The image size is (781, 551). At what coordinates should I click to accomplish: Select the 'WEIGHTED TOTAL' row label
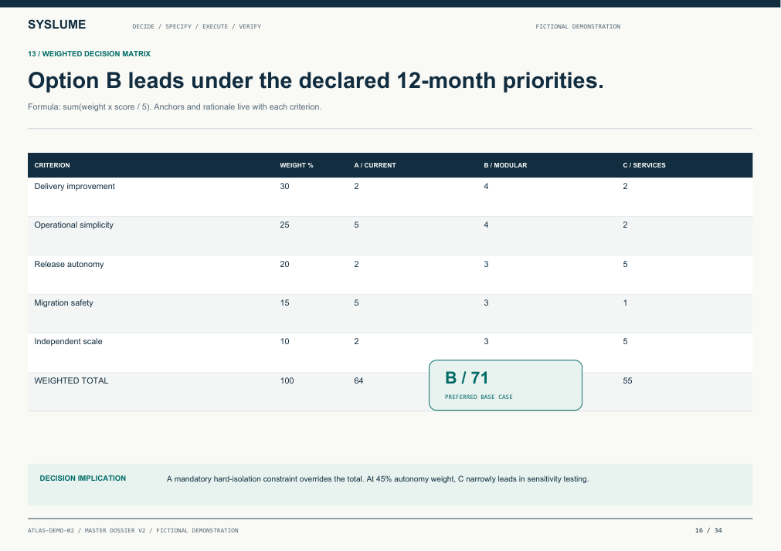pyautogui.click(x=71, y=380)
